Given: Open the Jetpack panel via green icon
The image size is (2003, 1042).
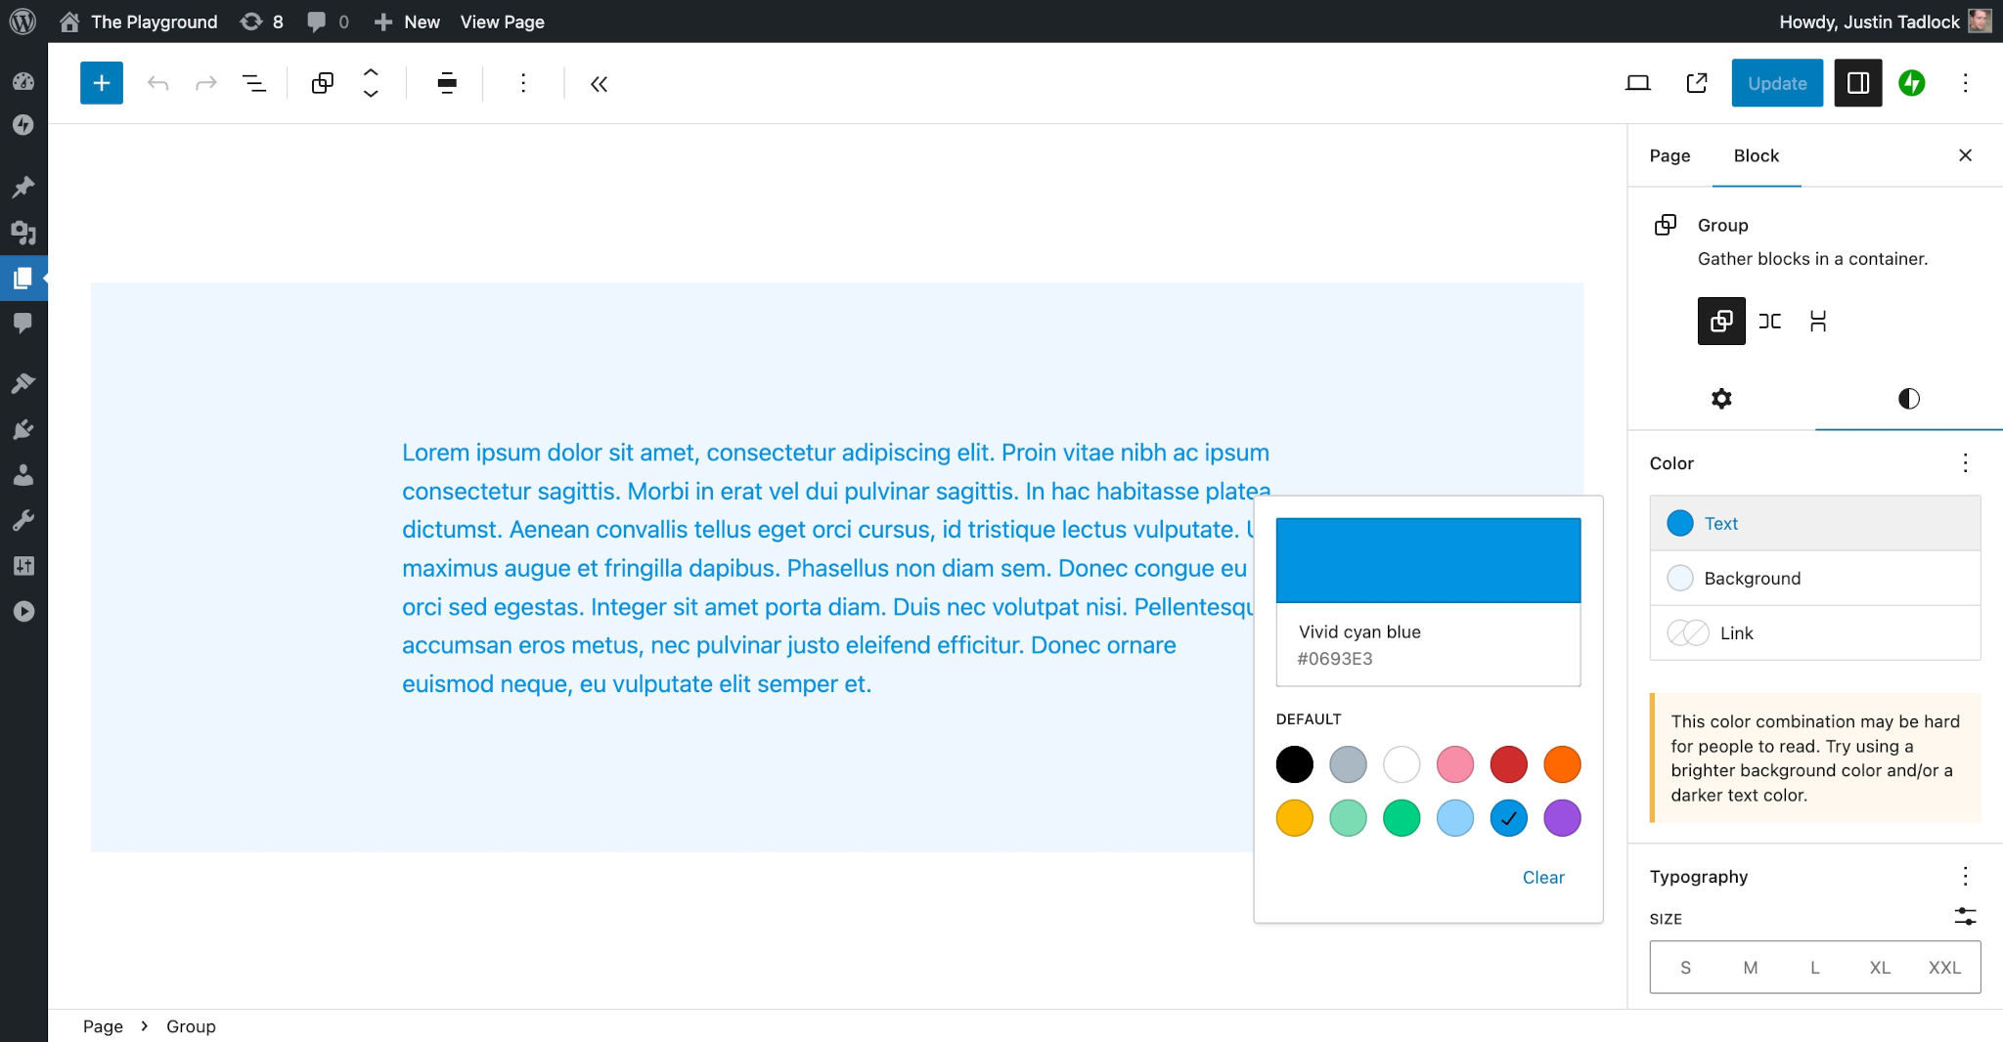Looking at the screenshot, I should point(1912,83).
